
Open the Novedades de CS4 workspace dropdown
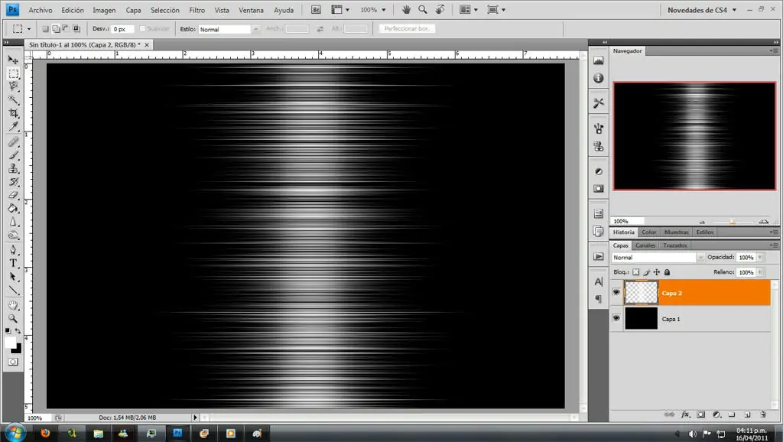click(702, 9)
